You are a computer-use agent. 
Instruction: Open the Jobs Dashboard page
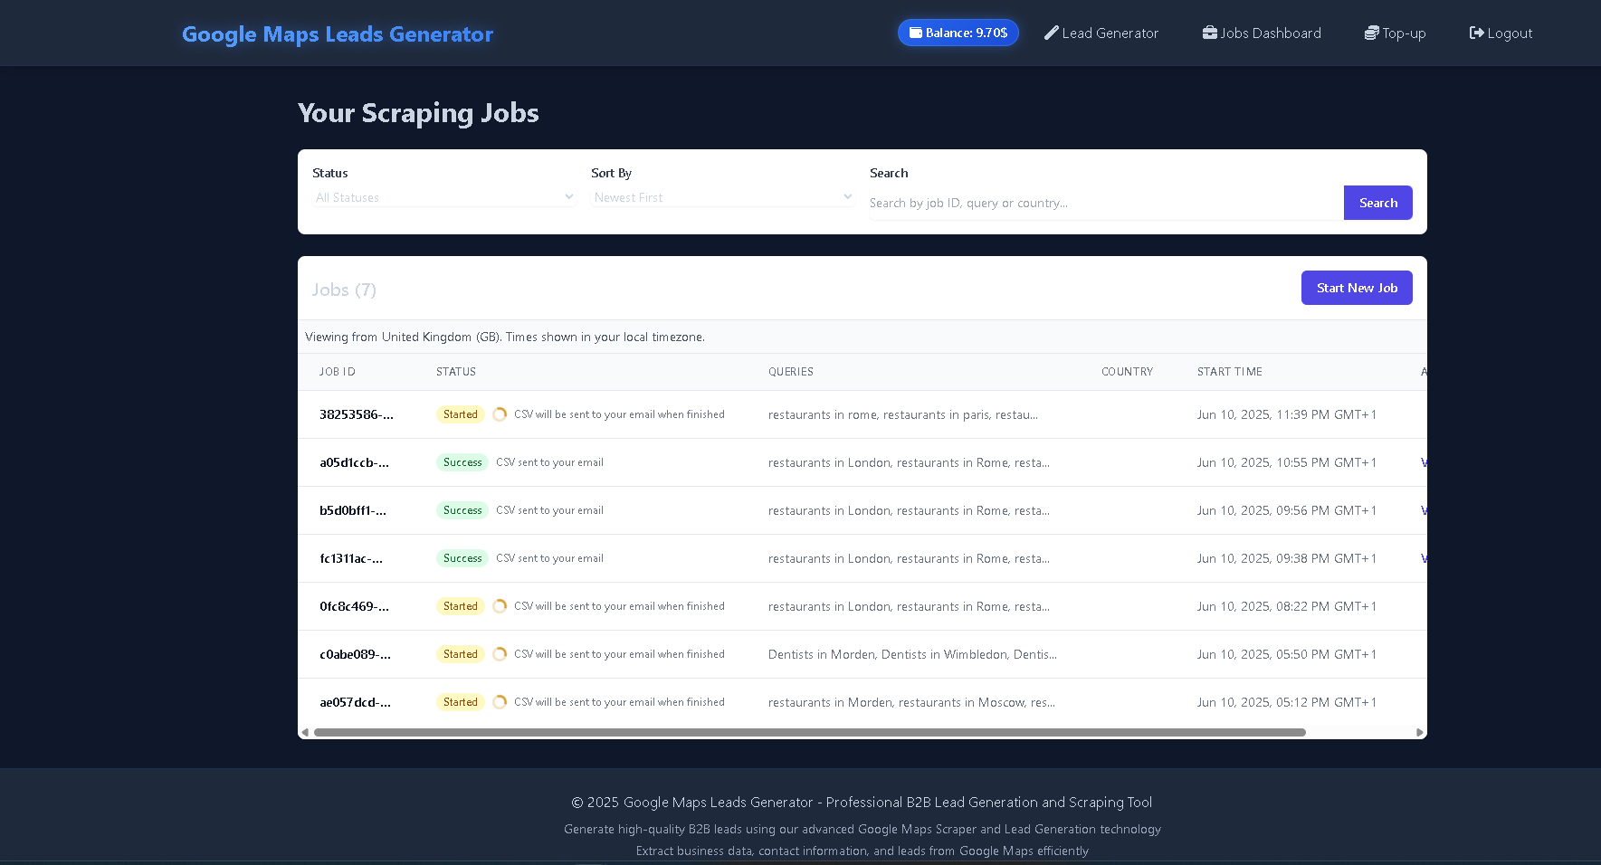(1262, 32)
